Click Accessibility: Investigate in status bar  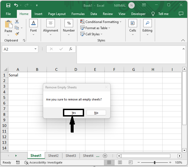[43, 162]
